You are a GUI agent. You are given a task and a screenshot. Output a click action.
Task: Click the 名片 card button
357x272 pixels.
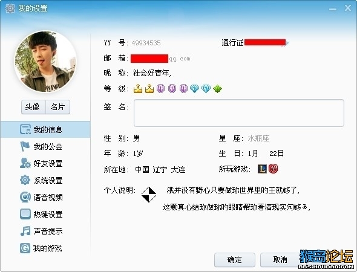58,107
